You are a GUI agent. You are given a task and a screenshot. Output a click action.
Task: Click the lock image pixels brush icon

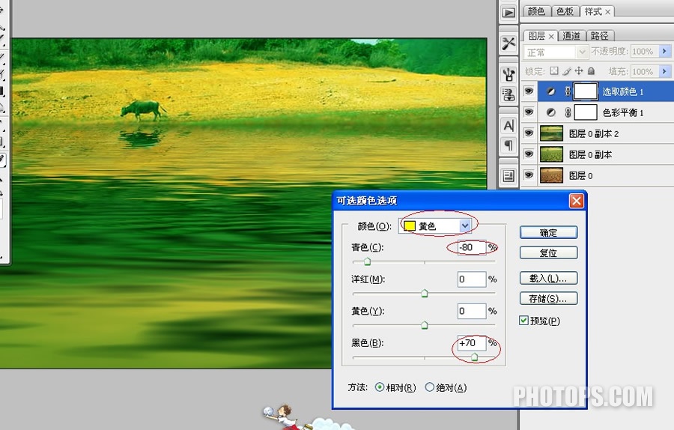point(567,71)
